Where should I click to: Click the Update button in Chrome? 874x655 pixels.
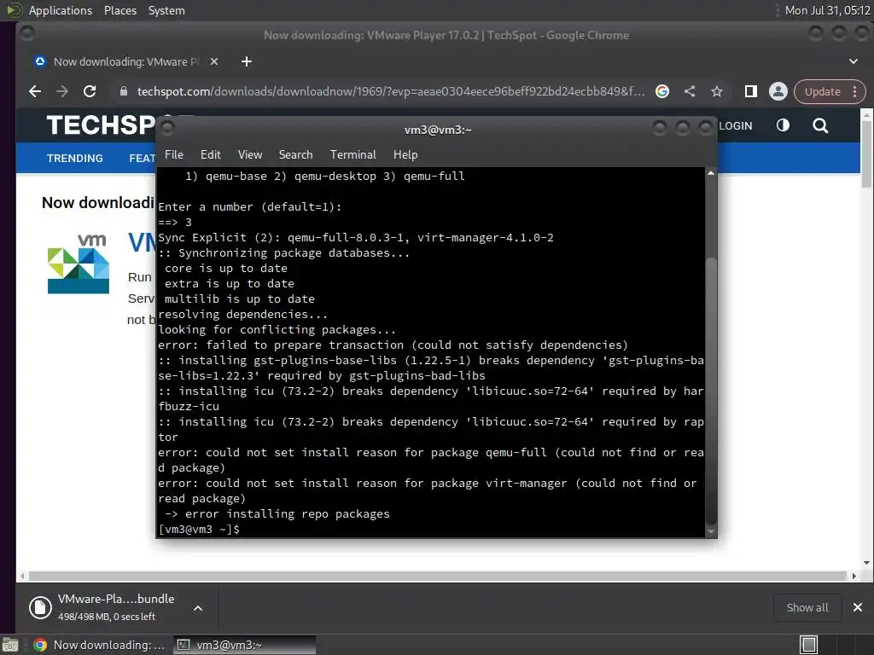tap(822, 91)
